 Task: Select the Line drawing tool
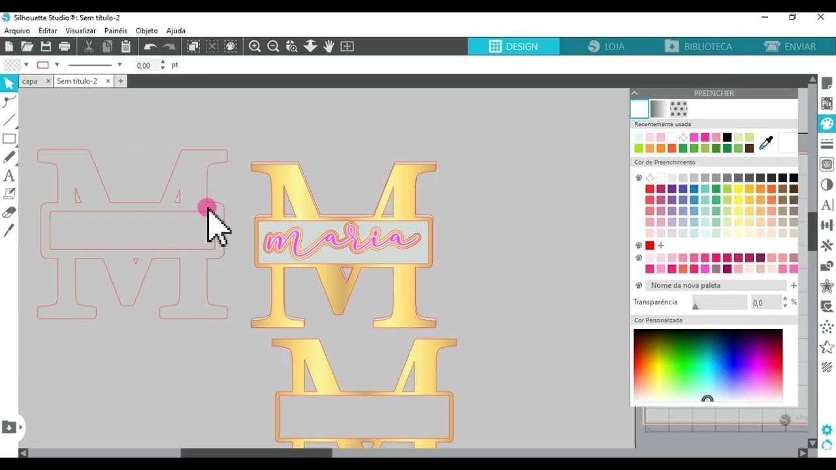[x=9, y=120]
